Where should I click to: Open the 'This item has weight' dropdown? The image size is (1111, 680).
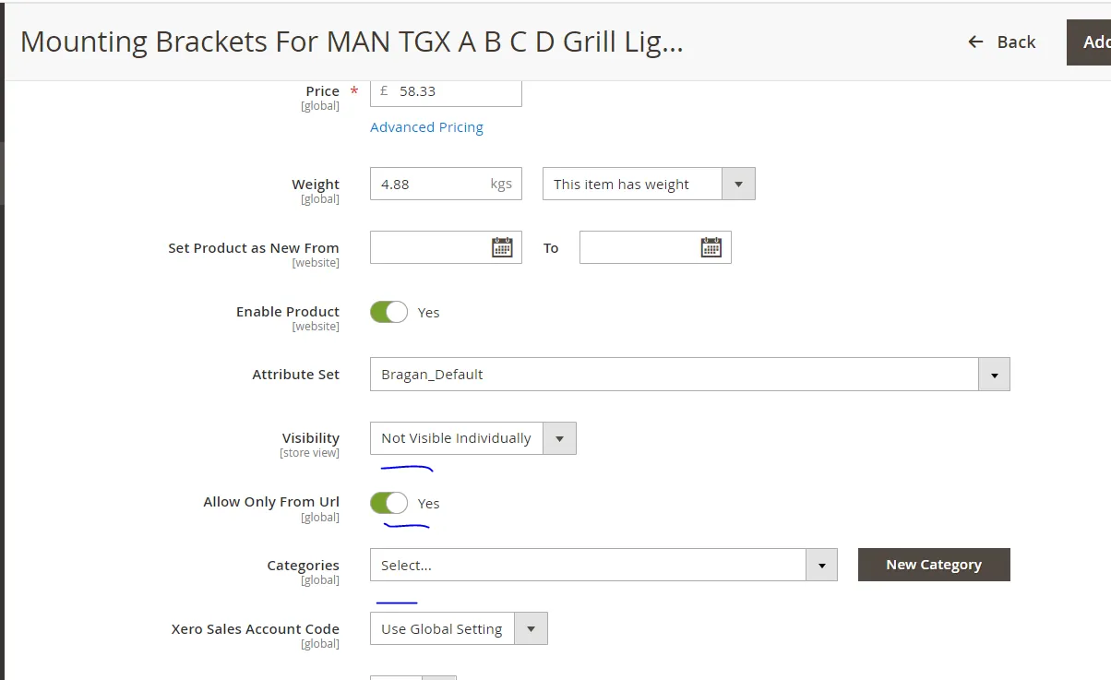[x=649, y=184]
